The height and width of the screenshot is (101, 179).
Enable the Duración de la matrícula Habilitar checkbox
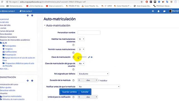tap(99, 81)
